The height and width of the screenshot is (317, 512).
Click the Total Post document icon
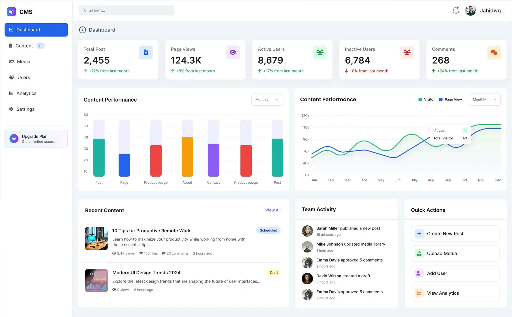pyautogui.click(x=146, y=52)
